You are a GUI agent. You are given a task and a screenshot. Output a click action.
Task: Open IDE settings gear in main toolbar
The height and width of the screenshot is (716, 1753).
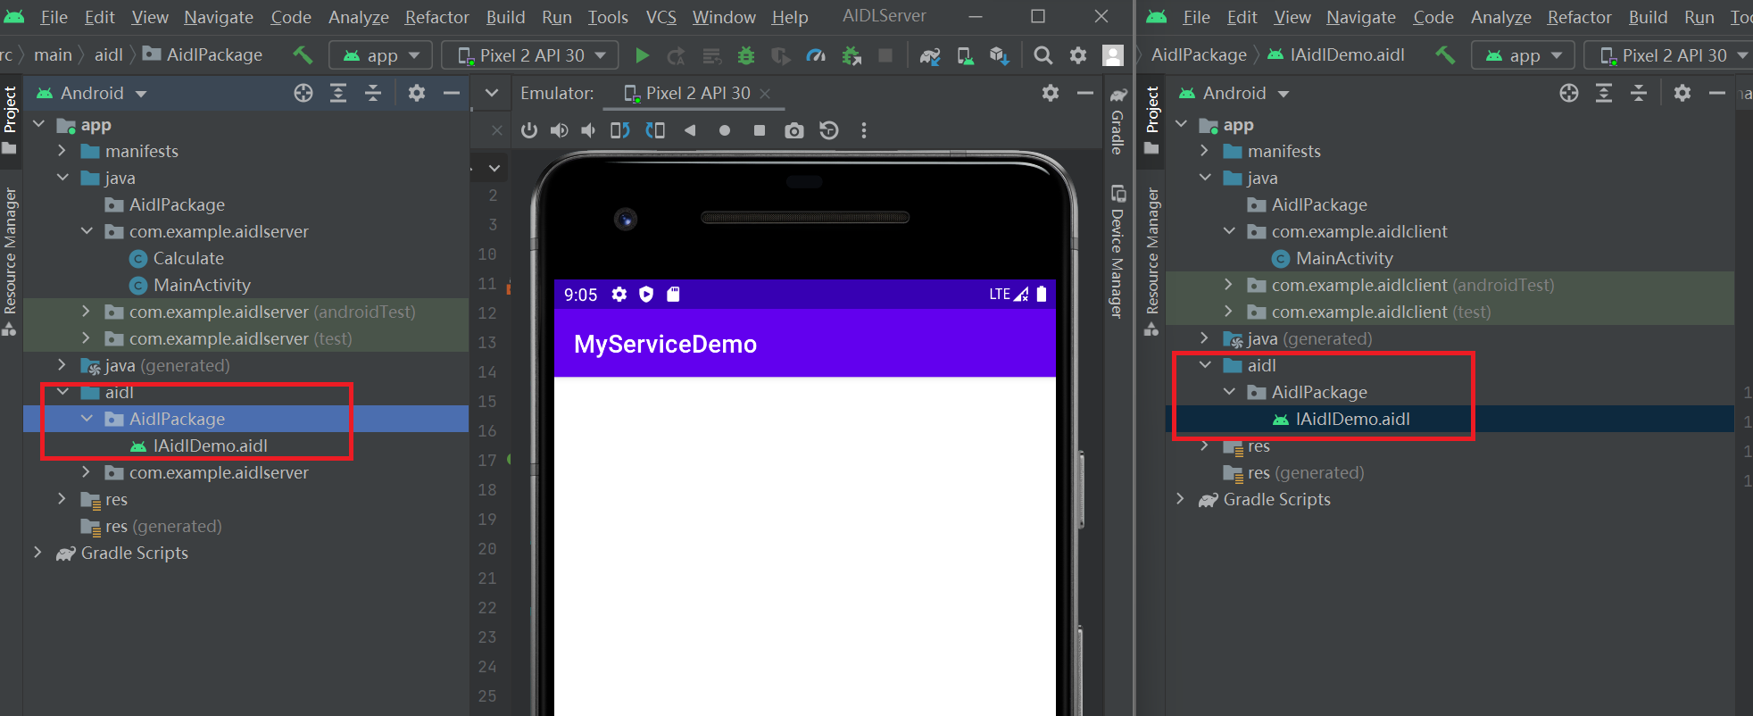click(1078, 55)
